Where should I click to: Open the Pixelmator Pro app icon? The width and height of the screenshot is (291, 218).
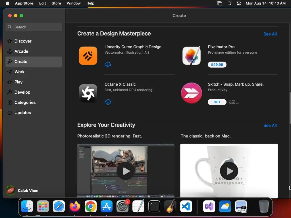191,56
